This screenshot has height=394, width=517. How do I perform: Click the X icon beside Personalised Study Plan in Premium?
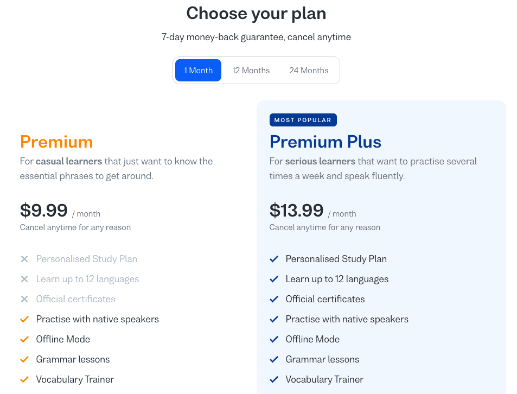pyautogui.click(x=24, y=259)
